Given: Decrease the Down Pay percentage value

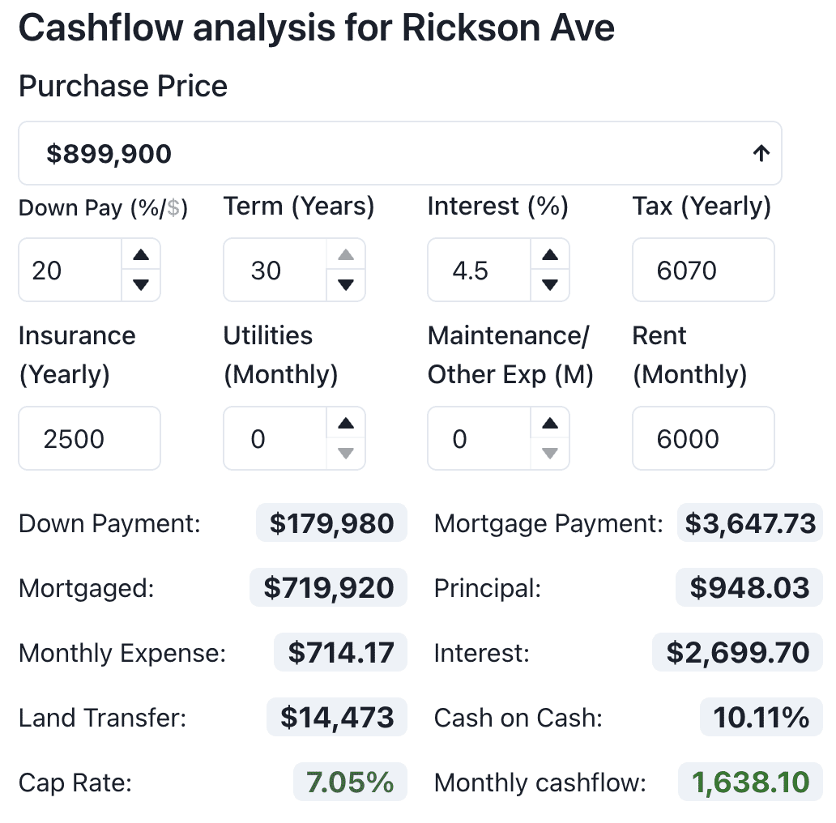Looking at the screenshot, I should tap(141, 284).
